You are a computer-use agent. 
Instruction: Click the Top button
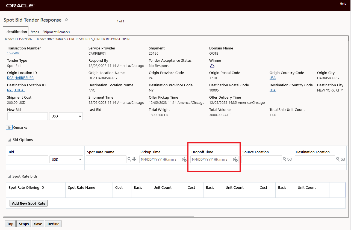pos(10,224)
